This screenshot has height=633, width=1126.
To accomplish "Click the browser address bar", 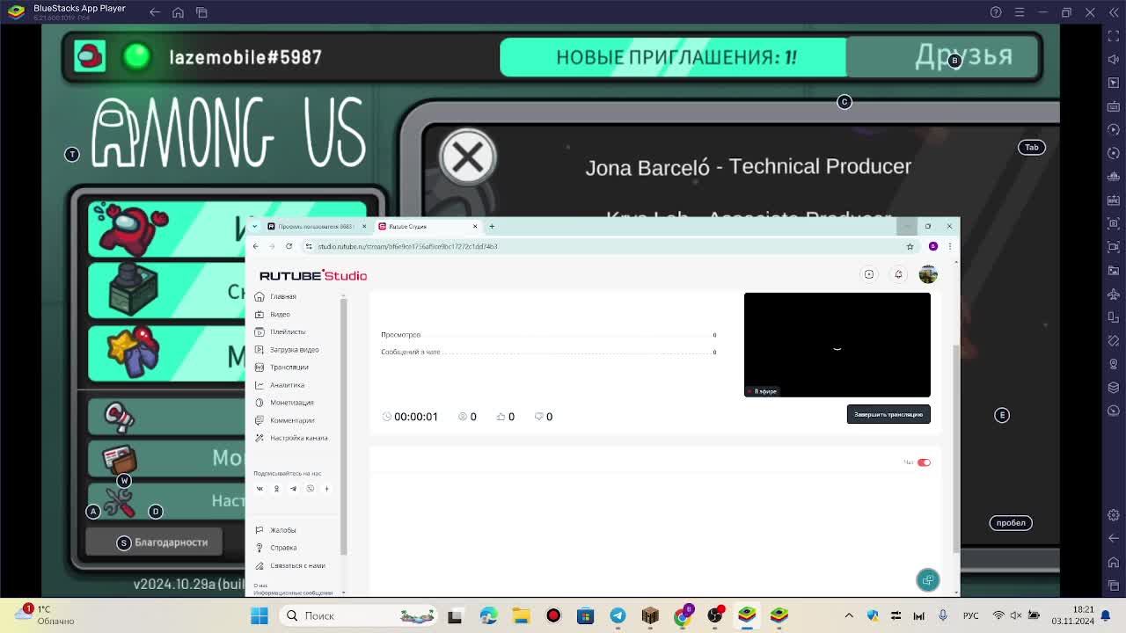I will tap(607, 246).
